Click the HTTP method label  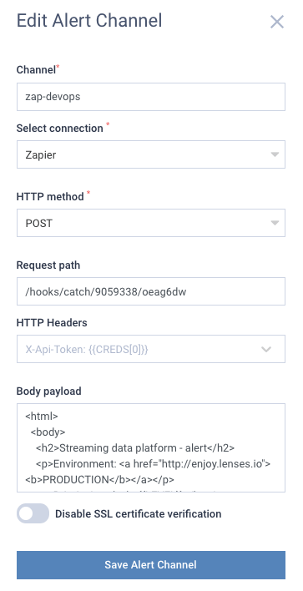[50, 197]
